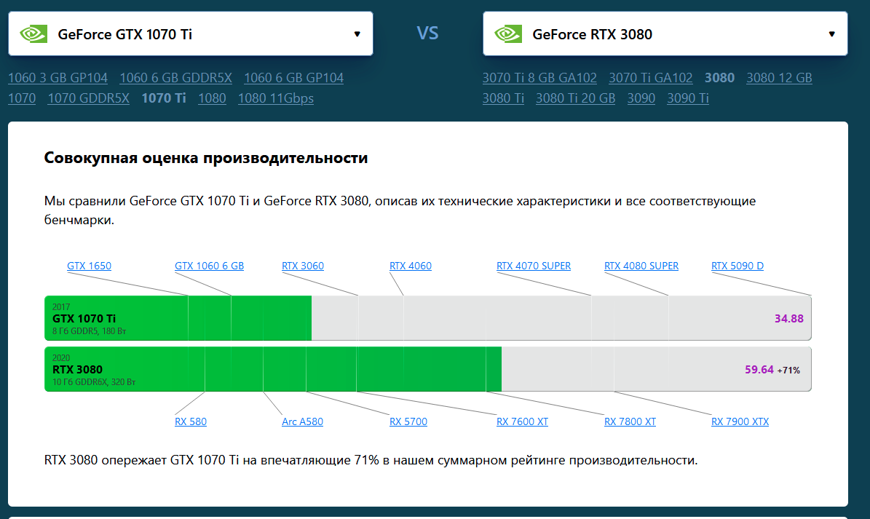Image resolution: width=870 pixels, height=519 pixels.
Task: Click the 59.64 score value
Action: click(759, 369)
